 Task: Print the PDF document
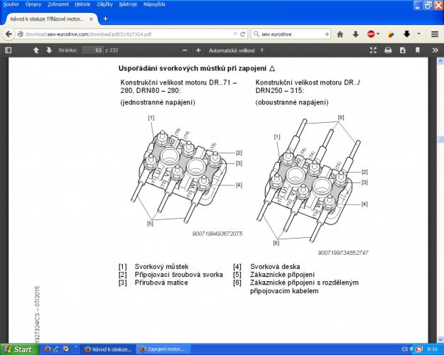click(x=388, y=50)
